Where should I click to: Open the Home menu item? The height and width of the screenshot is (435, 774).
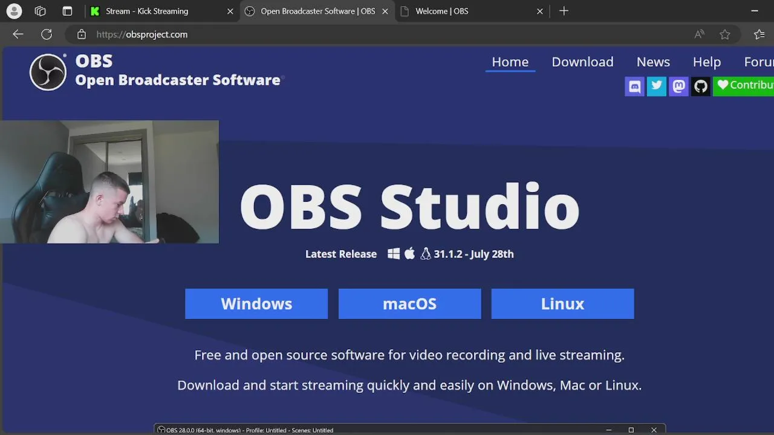point(510,62)
